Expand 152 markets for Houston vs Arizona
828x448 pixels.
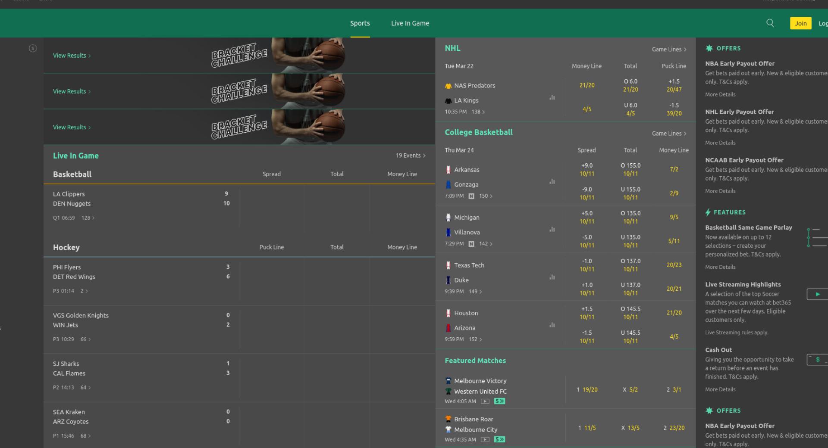click(x=475, y=339)
